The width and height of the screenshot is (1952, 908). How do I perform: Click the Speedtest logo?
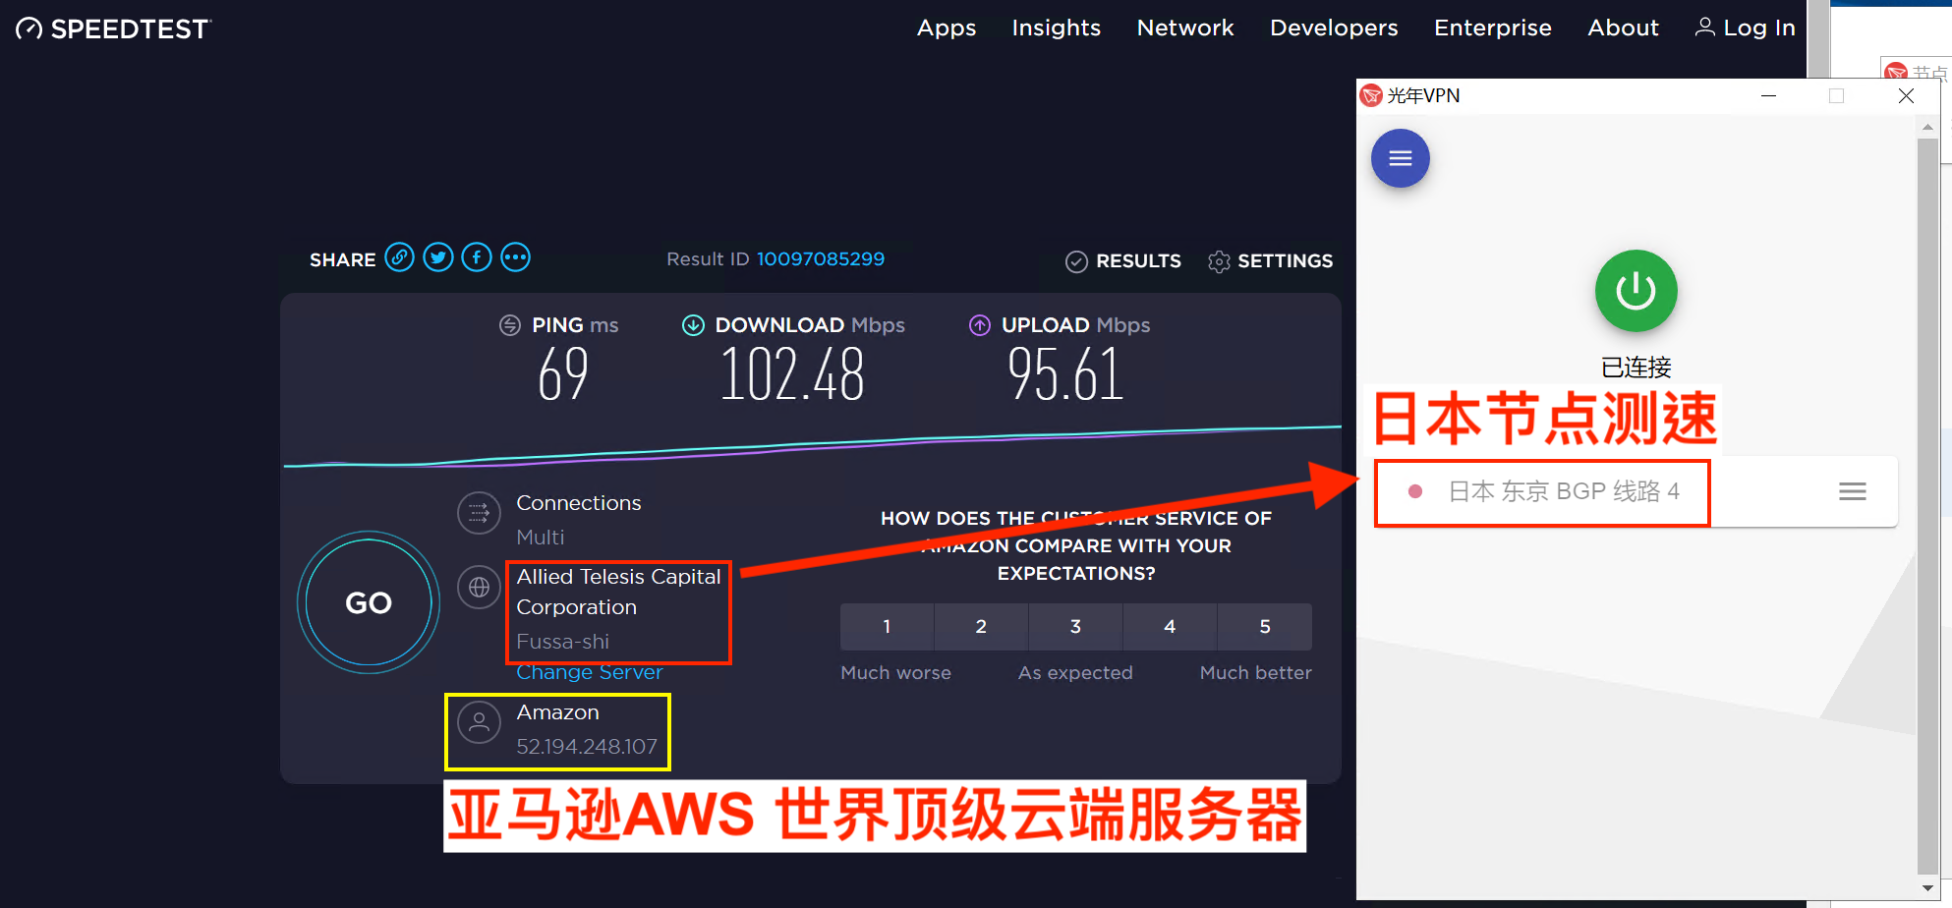113,28
